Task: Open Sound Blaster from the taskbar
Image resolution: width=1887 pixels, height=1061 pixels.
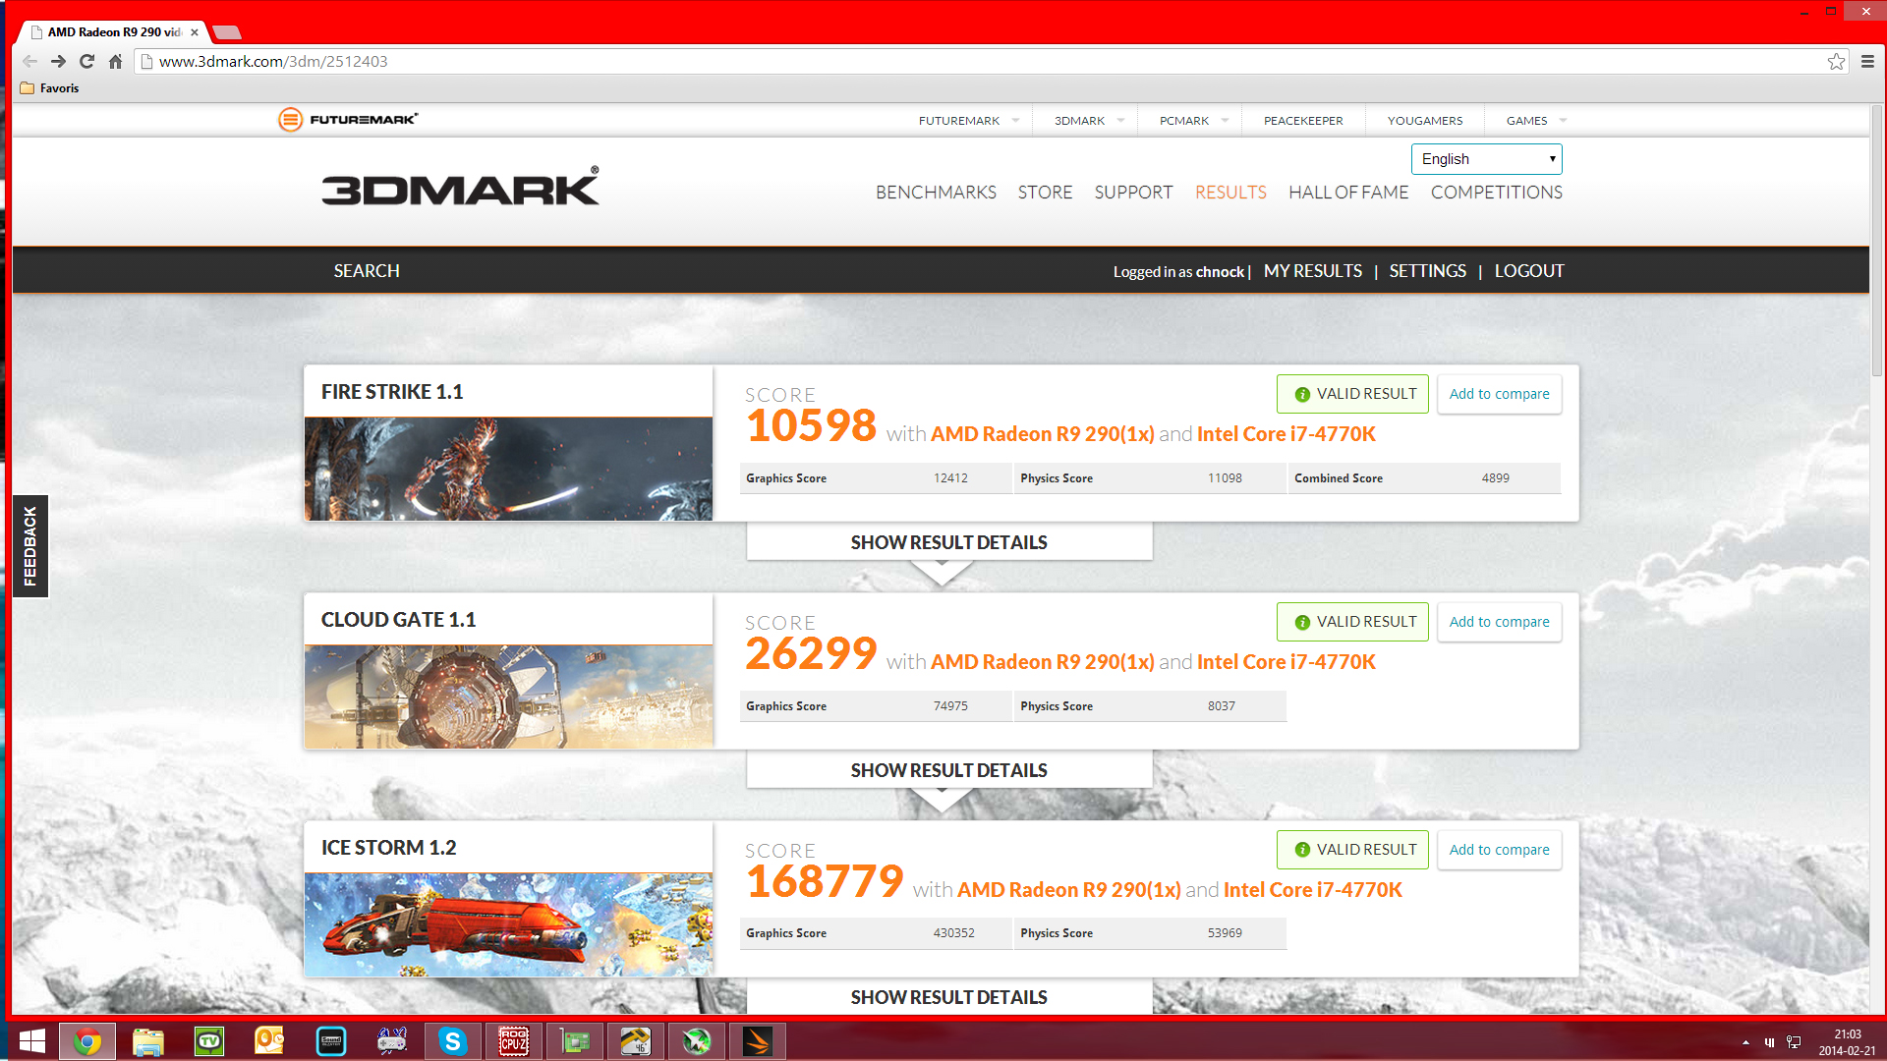Action: click(331, 1041)
